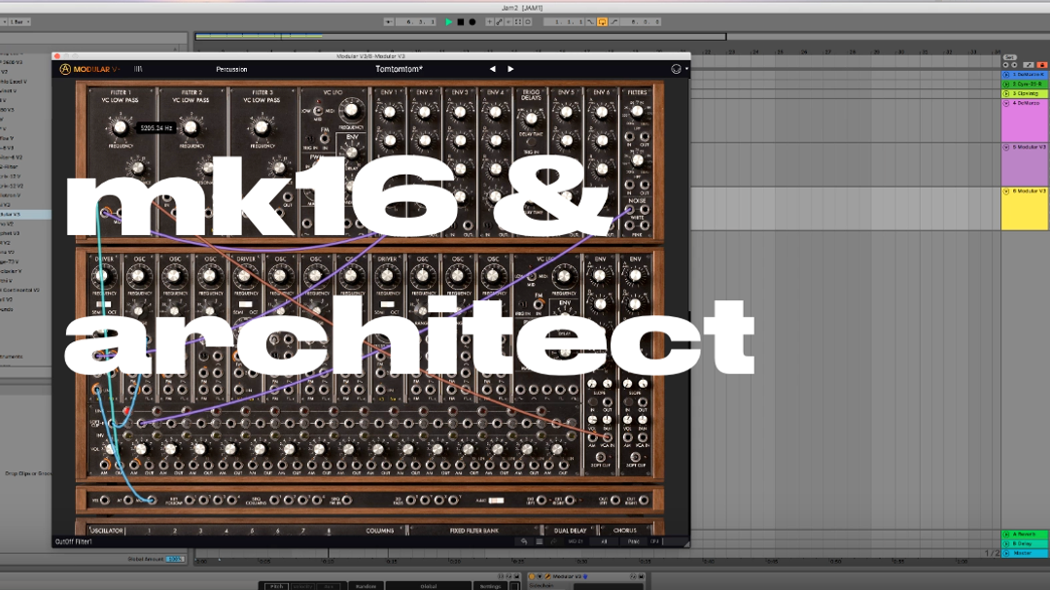This screenshot has width=1050, height=590.
Task: Click the undo arrow in plugin footer
Action: point(524,541)
